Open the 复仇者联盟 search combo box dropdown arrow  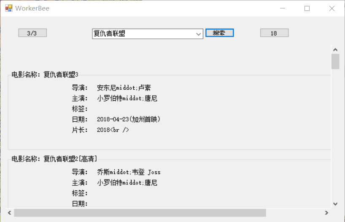pos(199,34)
